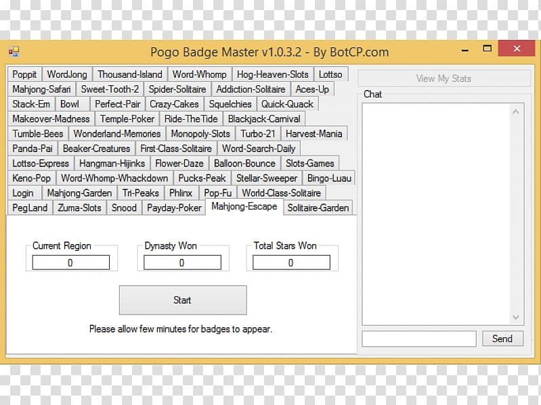This screenshot has width=541, height=405.
Task: Select the Stack-Em tab
Action: tap(31, 104)
